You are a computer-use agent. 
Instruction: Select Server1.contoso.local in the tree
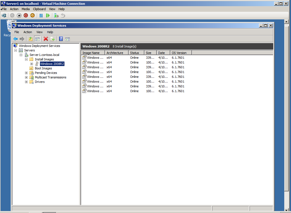(44, 55)
